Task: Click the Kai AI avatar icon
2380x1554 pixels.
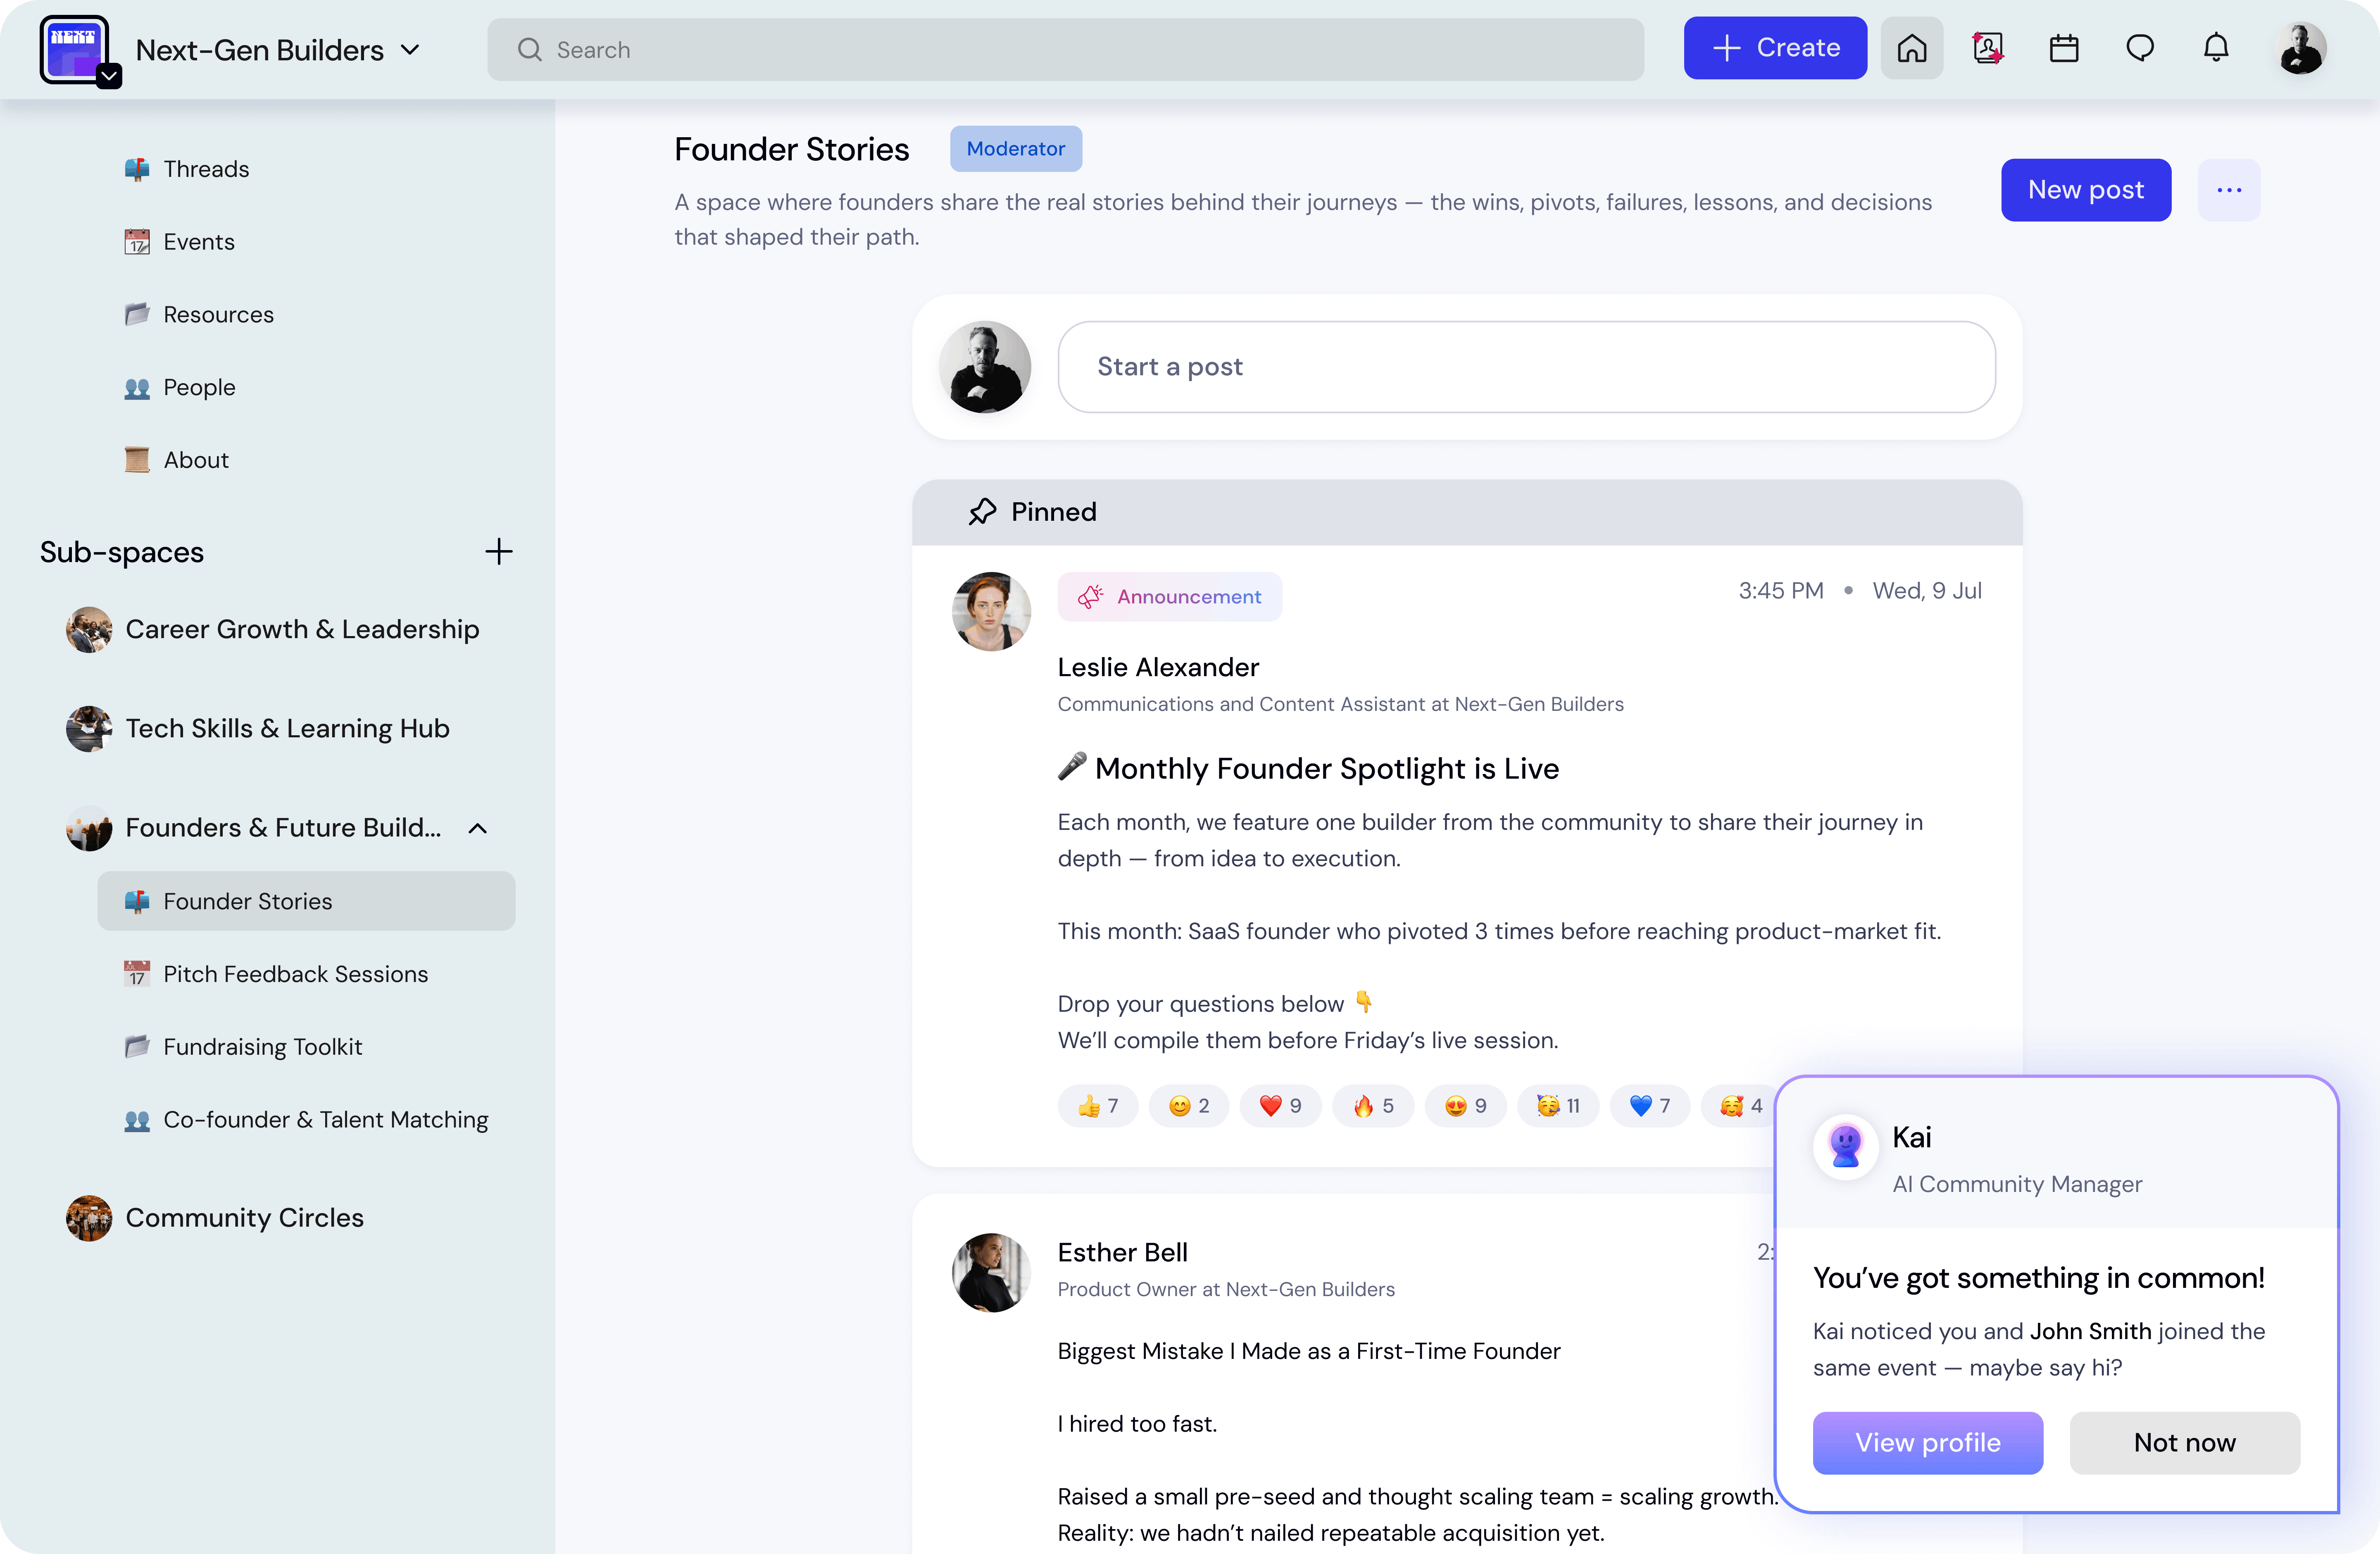Action: coord(1845,1147)
